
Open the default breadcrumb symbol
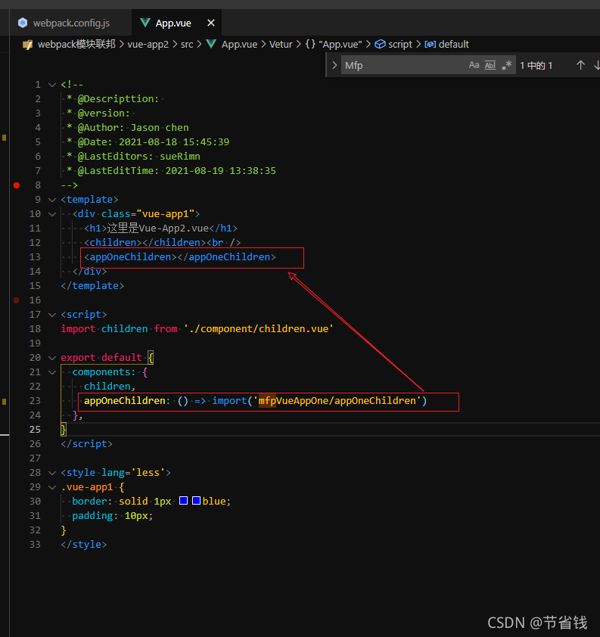point(454,45)
